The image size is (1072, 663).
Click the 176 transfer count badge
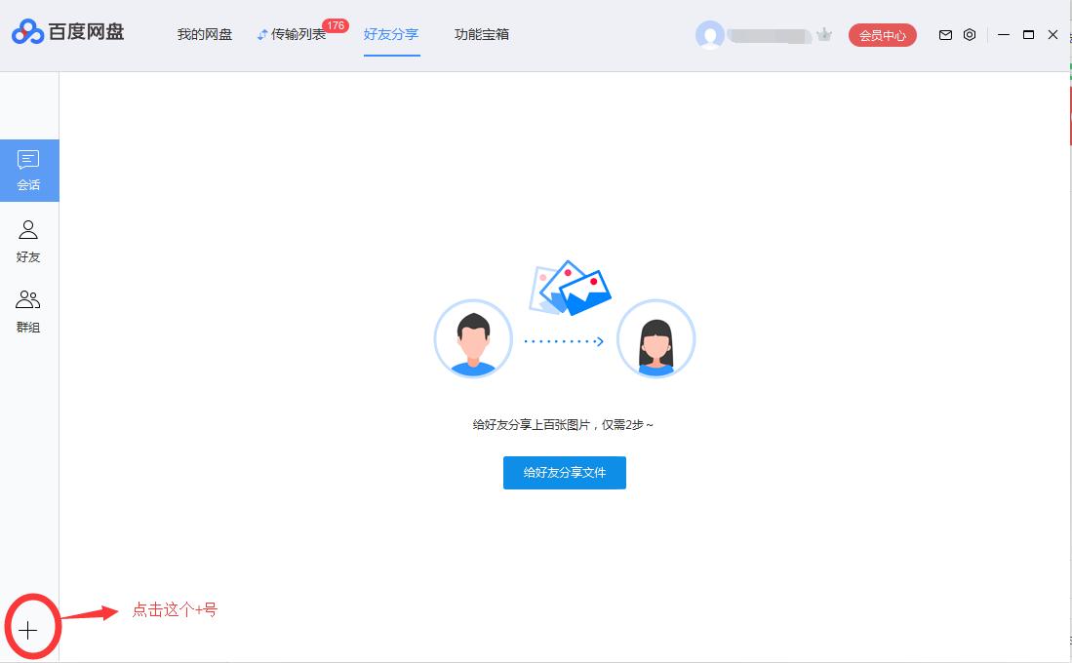pos(336,24)
